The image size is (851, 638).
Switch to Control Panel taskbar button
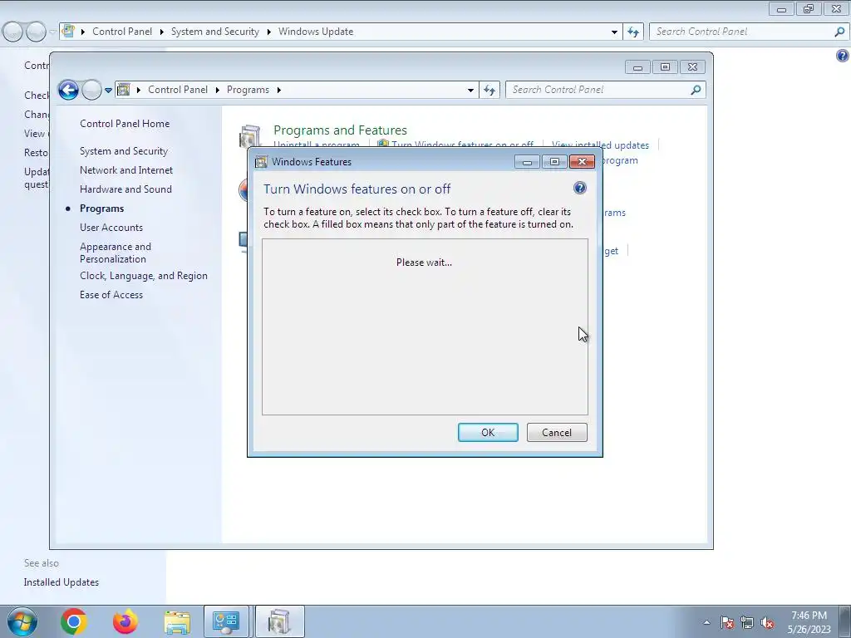tap(226, 621)
